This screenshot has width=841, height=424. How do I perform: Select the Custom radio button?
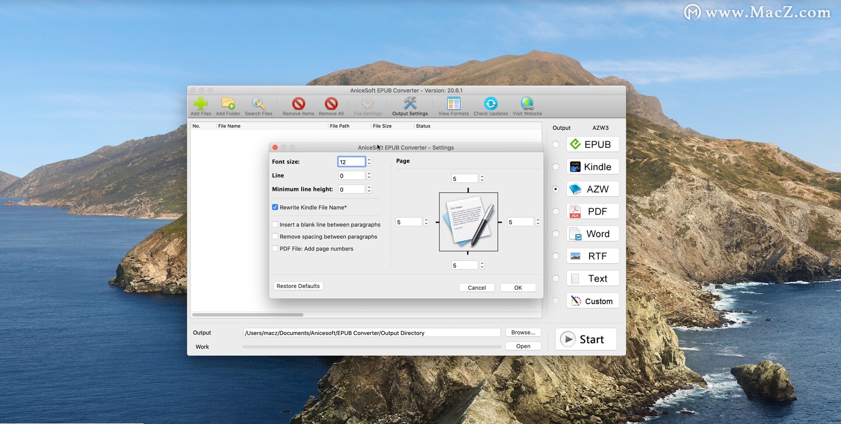click(555, 300)
